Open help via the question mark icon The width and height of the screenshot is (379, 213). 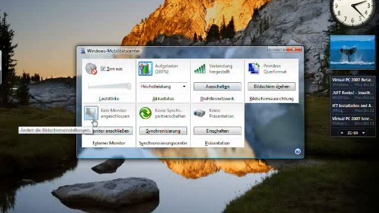pyautogui.click(x=298, y=151)
